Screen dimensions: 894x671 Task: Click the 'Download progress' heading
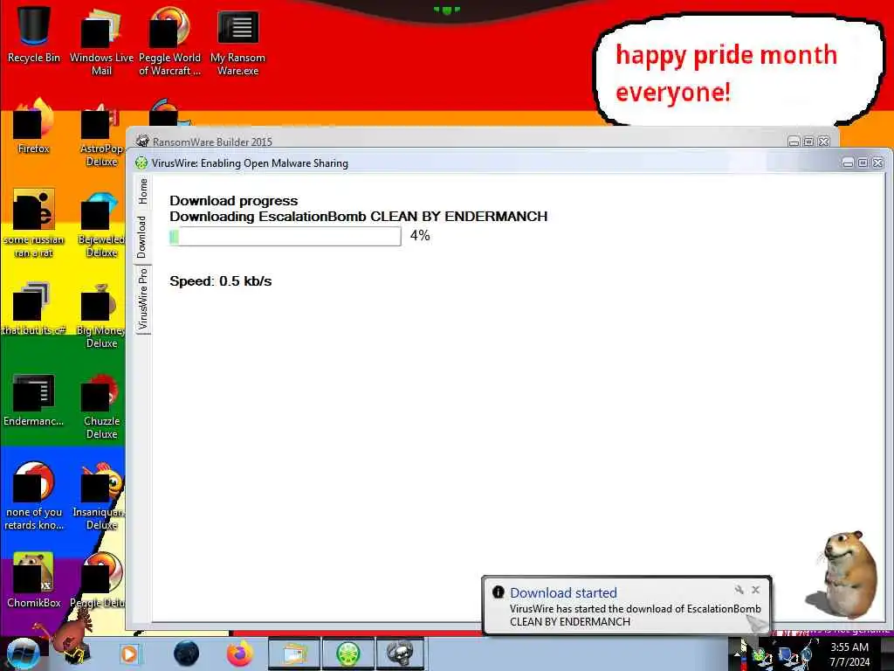coord(234,201)
